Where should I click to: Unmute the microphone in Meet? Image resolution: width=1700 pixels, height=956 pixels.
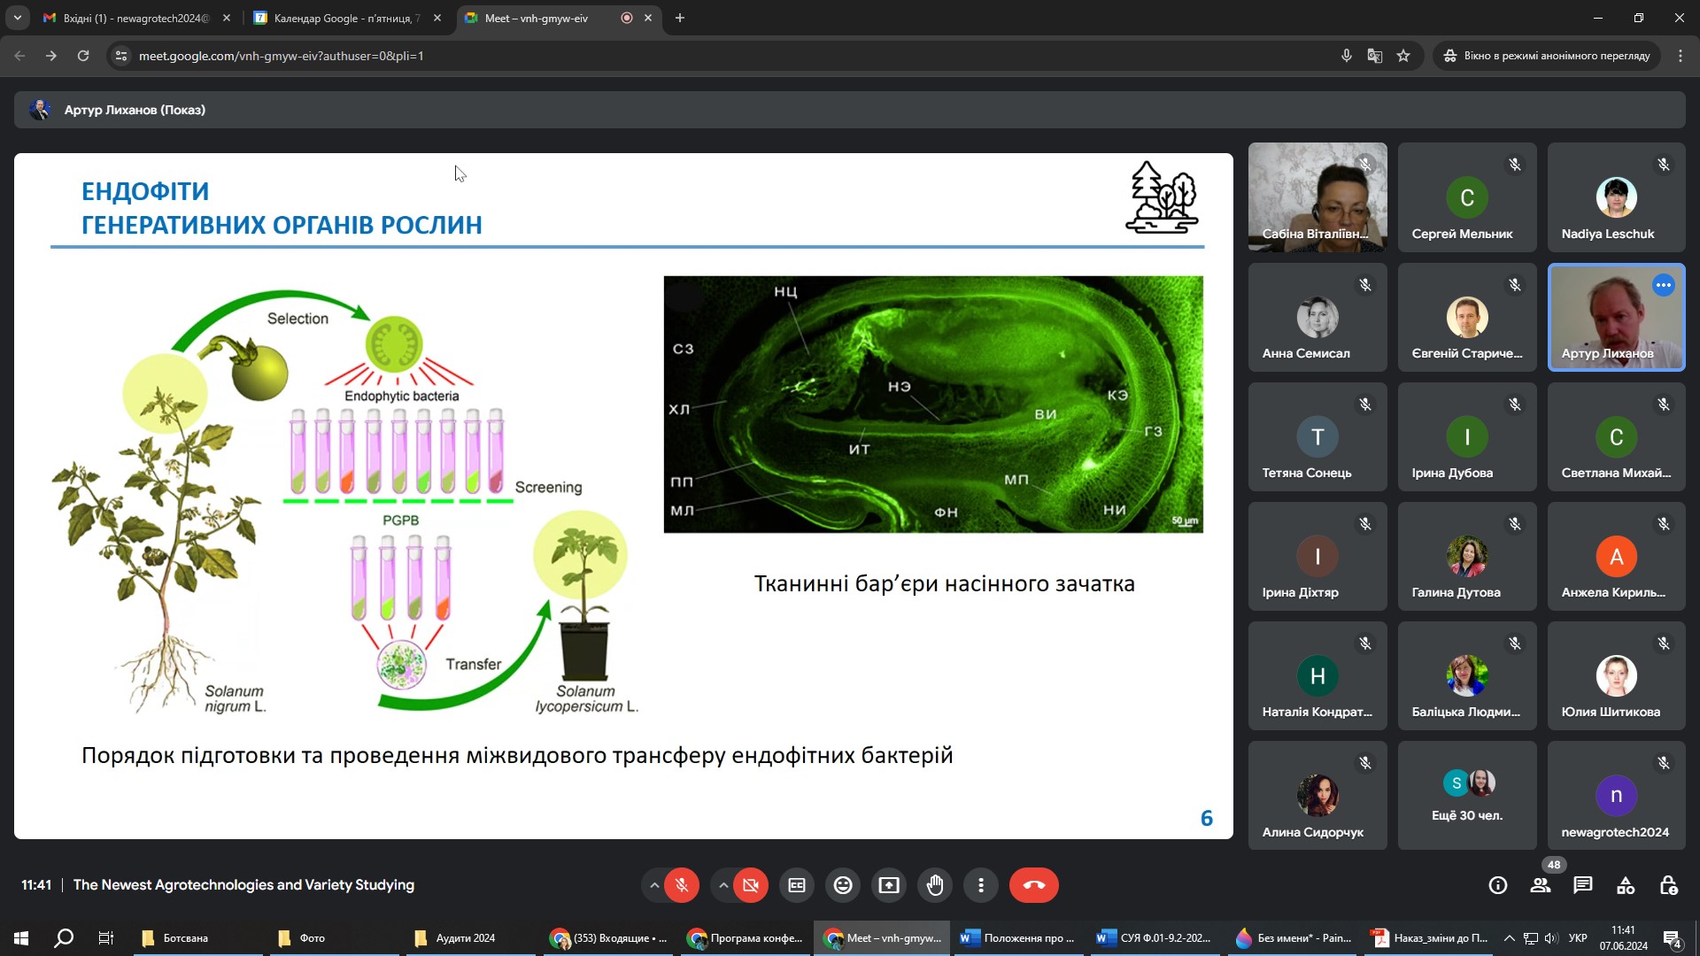click(x=682, y=885)
